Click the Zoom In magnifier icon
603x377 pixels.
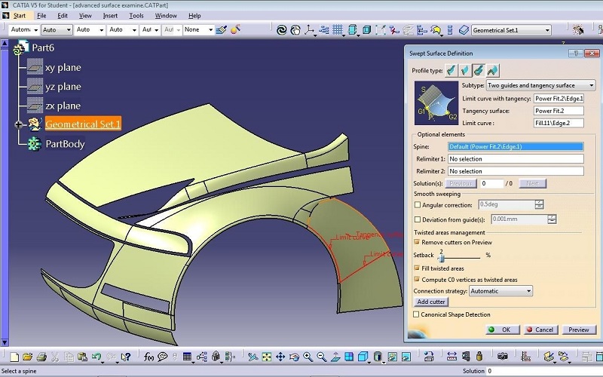coord(308,357)
